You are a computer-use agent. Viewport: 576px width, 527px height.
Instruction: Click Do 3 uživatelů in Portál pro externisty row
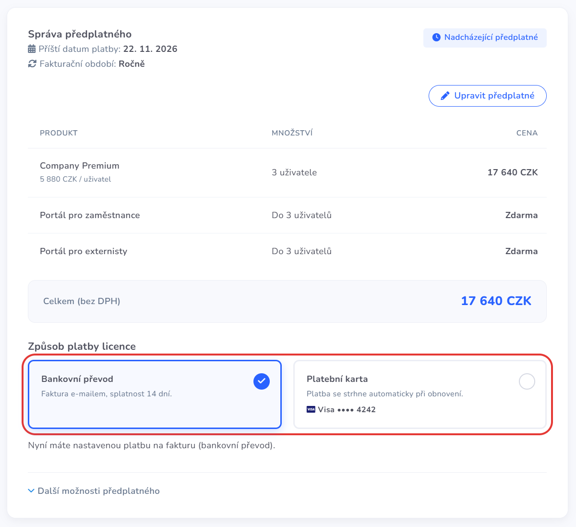coord(301,251)
